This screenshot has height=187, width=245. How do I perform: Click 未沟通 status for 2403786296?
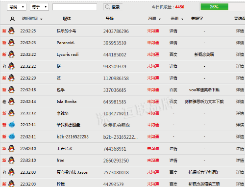point(153,31)
